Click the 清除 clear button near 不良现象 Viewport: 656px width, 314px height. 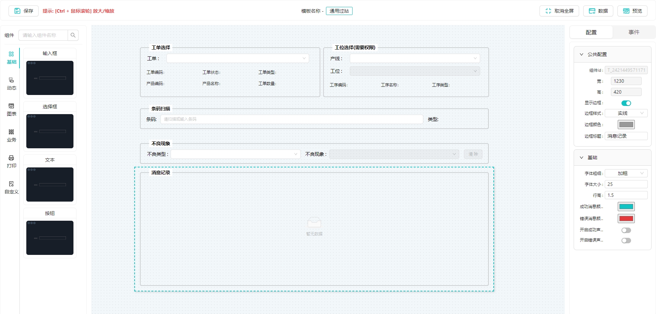click(x=473, y=154)
